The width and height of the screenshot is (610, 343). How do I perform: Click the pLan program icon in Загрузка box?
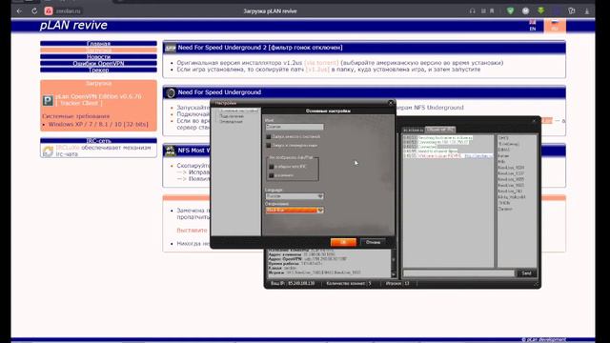pos(48,101)
